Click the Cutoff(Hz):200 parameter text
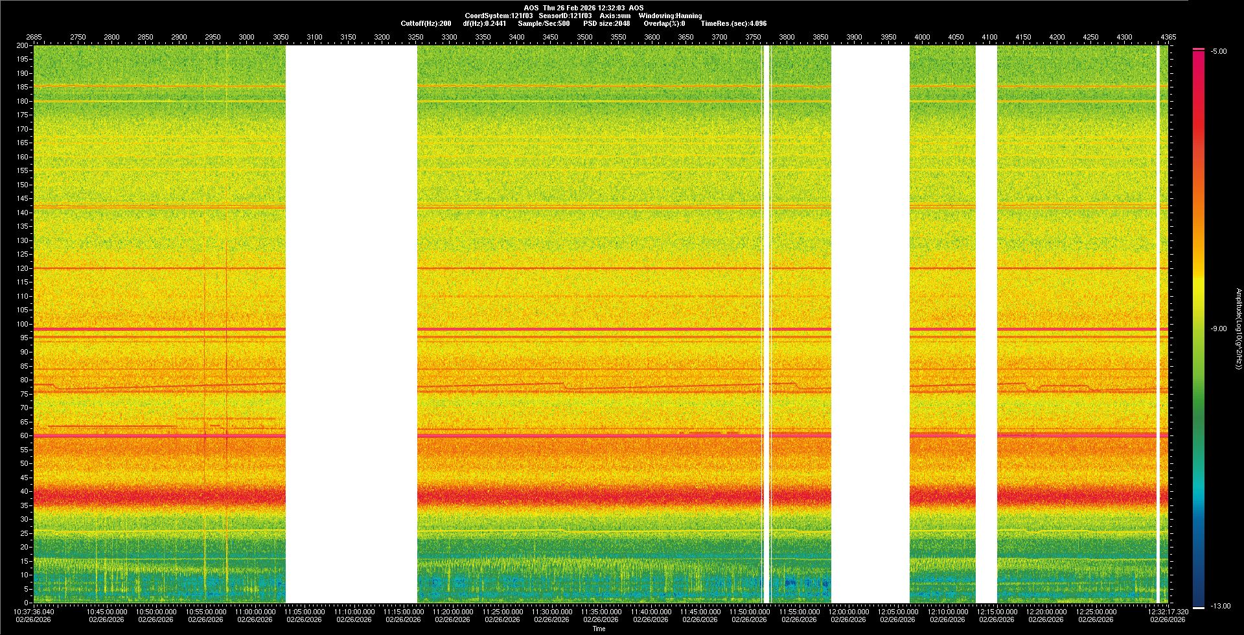The image size is (1244, 635). (x=426, y=23)
